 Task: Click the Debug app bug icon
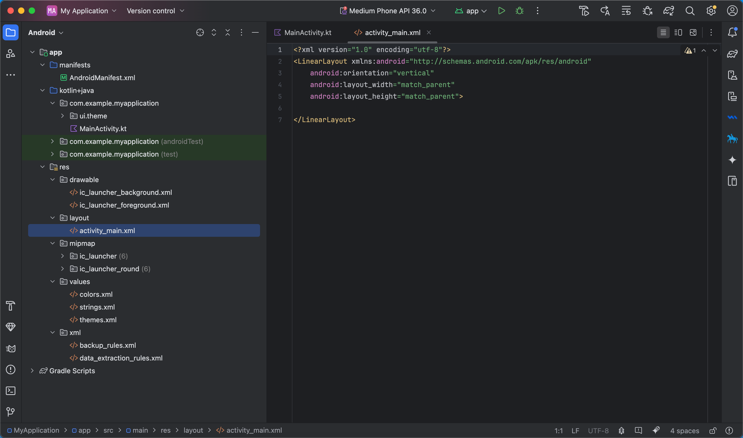519,11
